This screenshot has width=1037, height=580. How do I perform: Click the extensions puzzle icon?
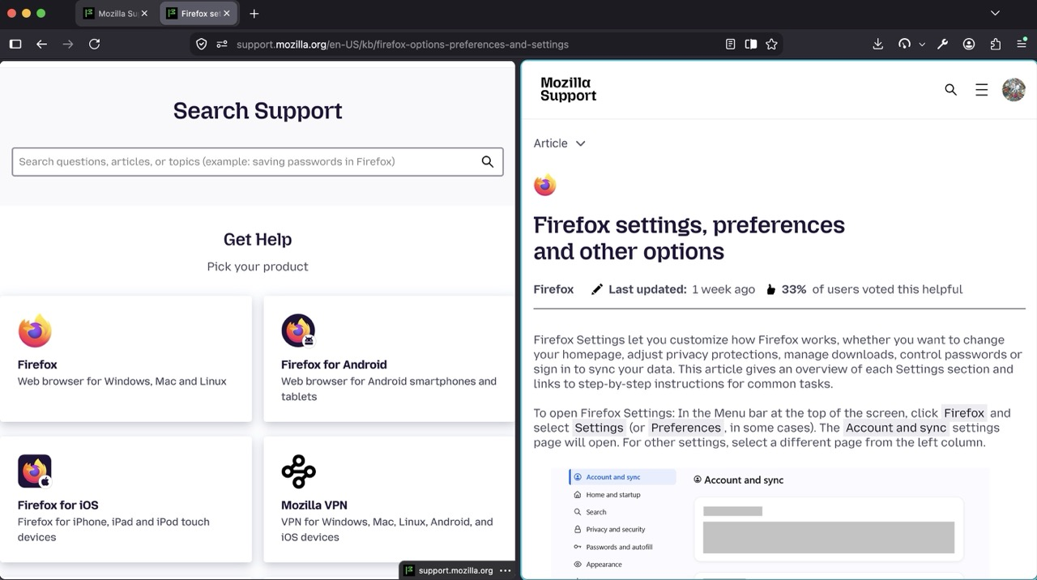[996, 45]
